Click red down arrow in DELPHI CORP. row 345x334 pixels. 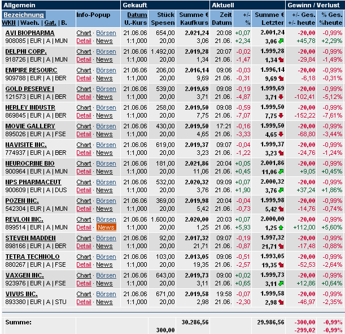tap(281, 60)
